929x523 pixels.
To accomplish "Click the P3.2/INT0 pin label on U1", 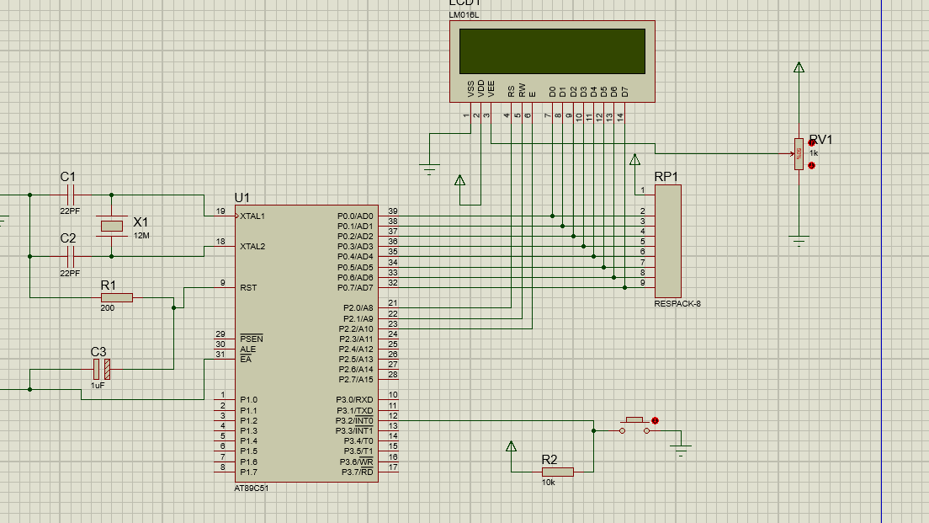I will pos(356,420).
